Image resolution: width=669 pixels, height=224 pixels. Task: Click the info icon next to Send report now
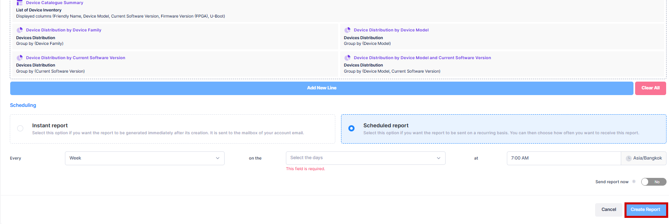click(634, 182)
